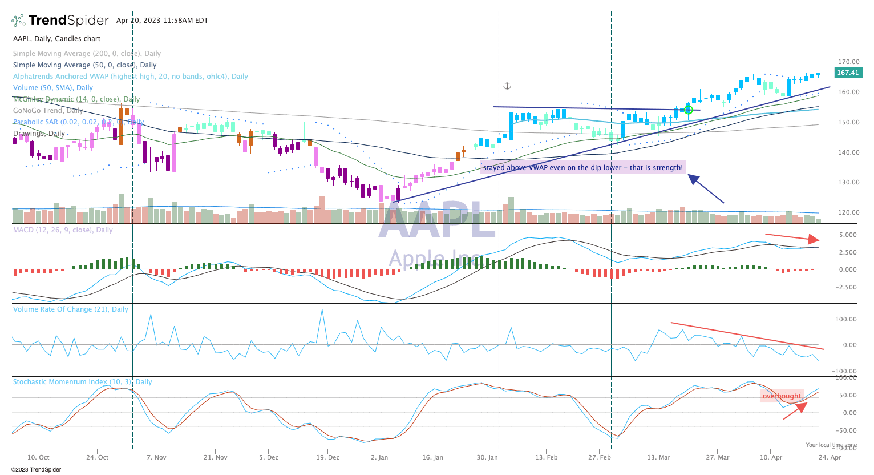Click the Volume Rate Of Change (21) pane label
The height and width of the screenshot is (475, 874).
71,309
